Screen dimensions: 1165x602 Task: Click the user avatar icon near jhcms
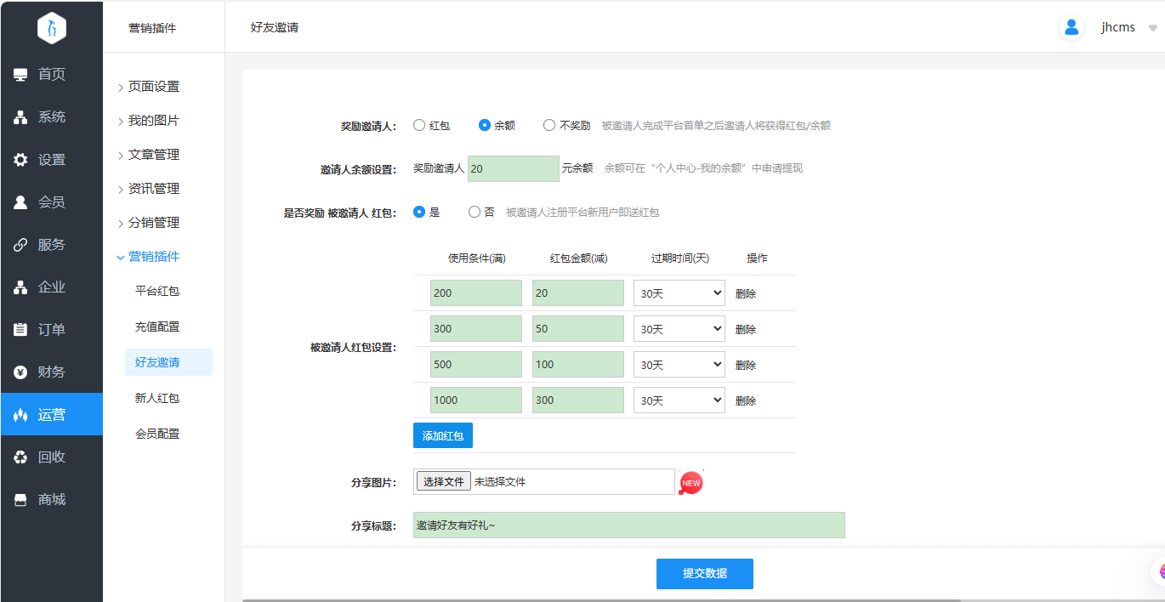[x=1071, y=27]
